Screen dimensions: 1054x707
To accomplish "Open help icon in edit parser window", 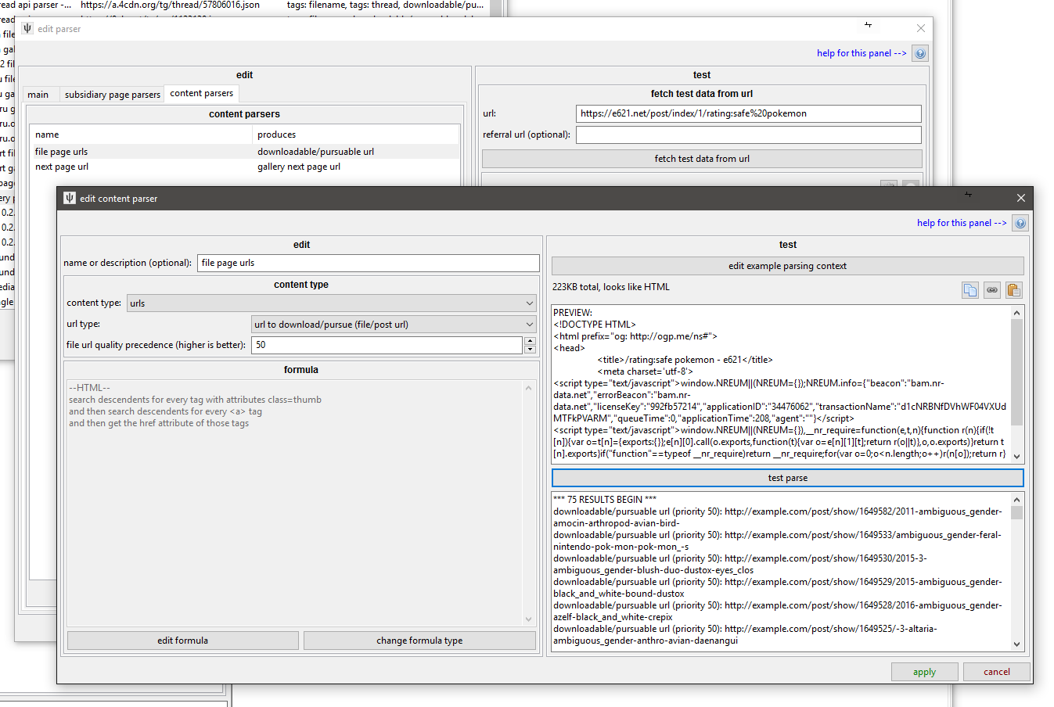I will pyautogui.click(x=920, y=53).
